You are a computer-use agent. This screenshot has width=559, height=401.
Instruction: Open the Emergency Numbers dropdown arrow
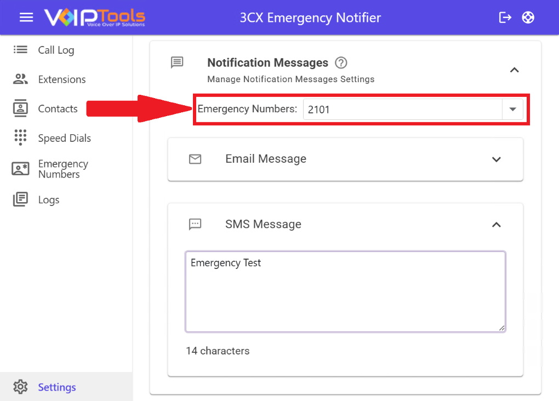pyautogui.click(x=512, y=109)
